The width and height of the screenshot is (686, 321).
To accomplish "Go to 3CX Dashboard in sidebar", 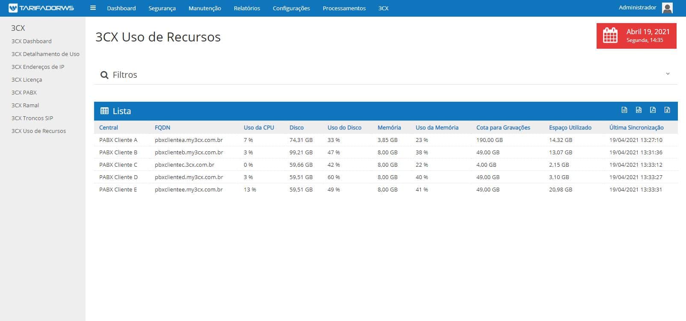I will 32,41.
